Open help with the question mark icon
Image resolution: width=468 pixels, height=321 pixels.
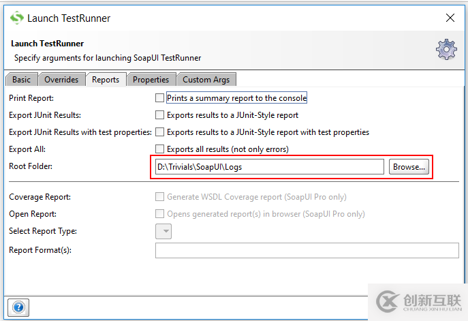point(18,307)
